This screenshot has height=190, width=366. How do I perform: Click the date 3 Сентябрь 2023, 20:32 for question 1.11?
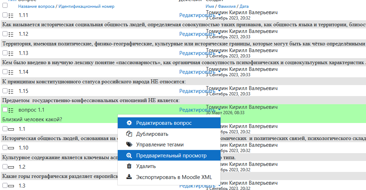point(228,18)
